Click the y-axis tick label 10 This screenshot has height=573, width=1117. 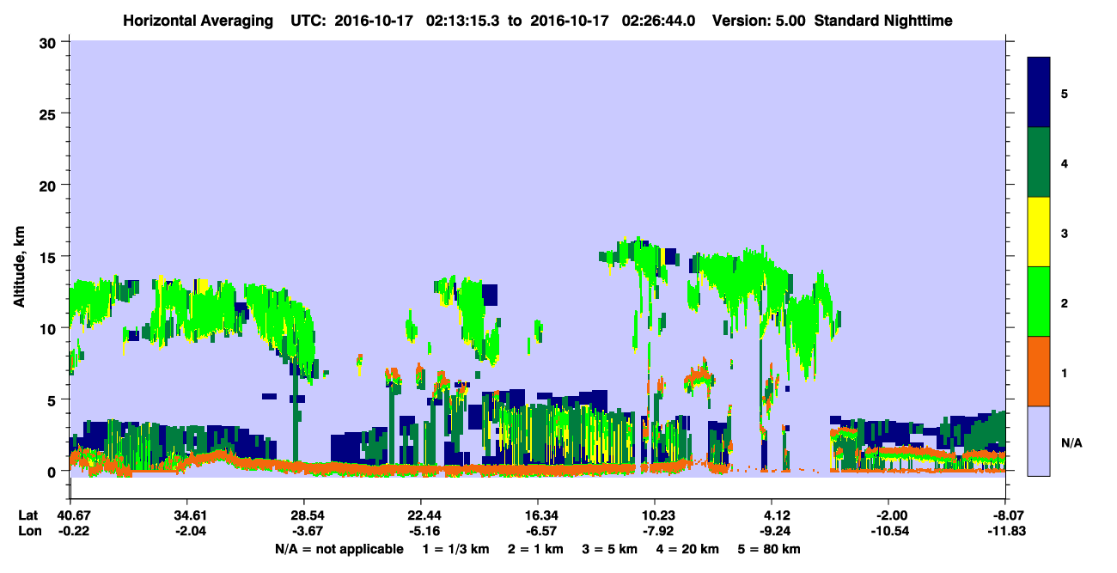point(50,328)
